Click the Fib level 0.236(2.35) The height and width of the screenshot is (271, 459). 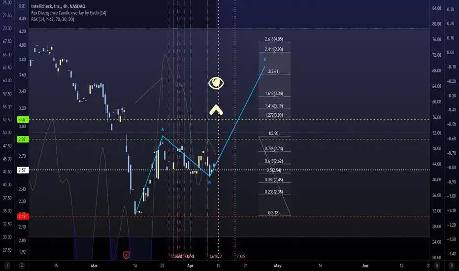274,192
